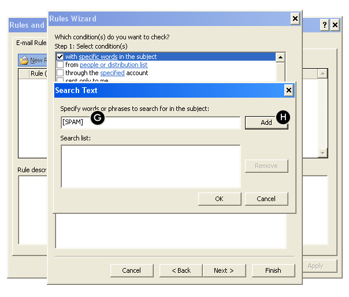Open 'people or distribution list' link

point(113,65)
